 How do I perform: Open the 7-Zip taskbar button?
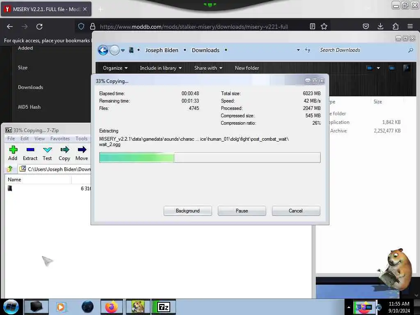click(164, 307)
